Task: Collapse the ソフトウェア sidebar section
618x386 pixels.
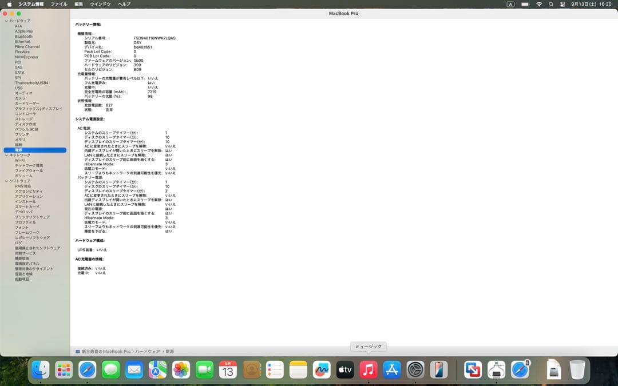Action: (6, 181)
